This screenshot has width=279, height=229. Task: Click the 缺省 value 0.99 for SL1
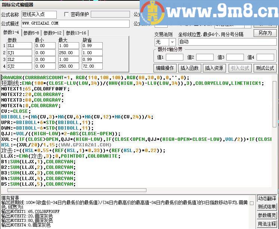pyautogui.click(x=92, y=46)
